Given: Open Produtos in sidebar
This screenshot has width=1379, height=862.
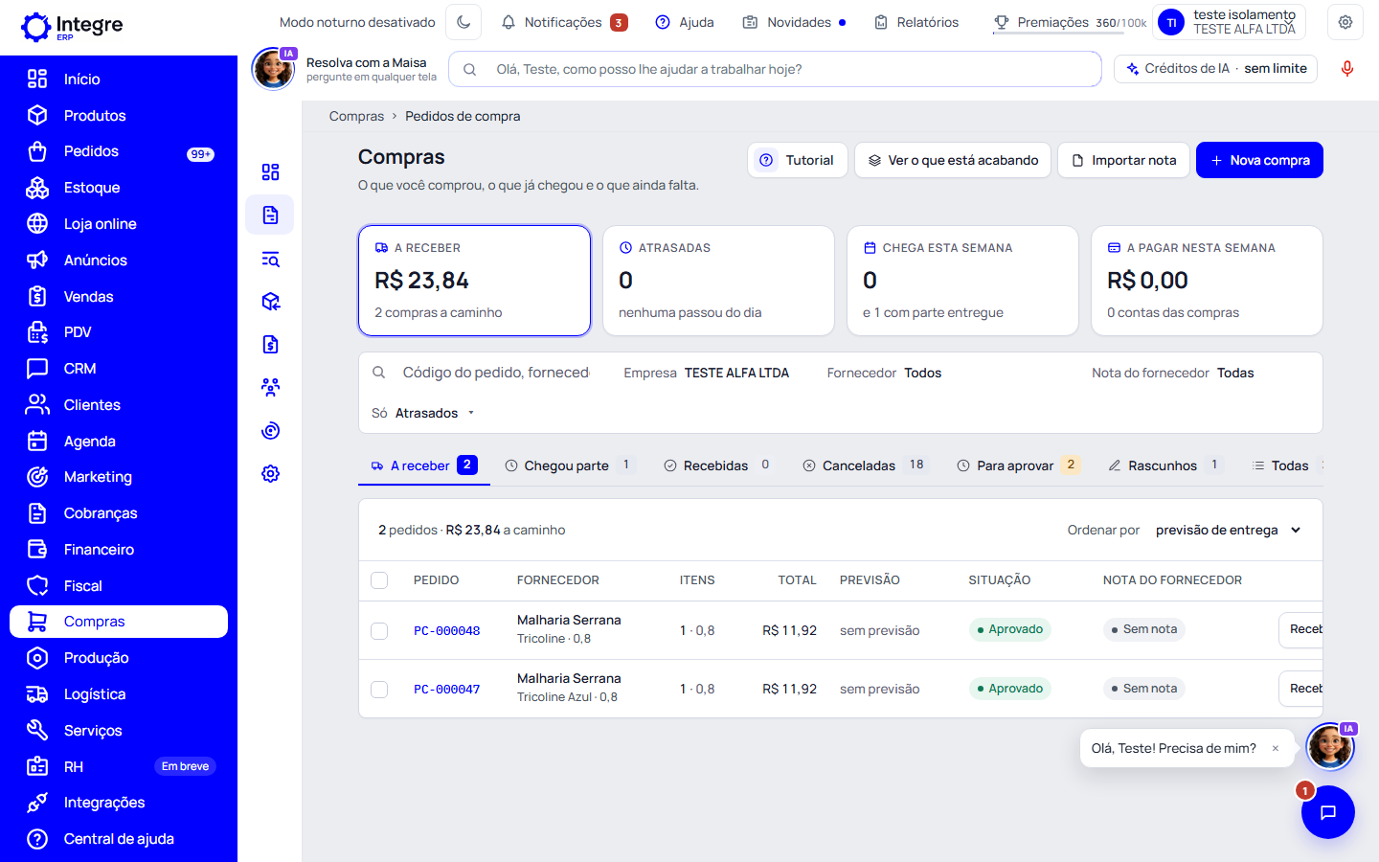Looking at the screenshot, I should tap(119, 115).
